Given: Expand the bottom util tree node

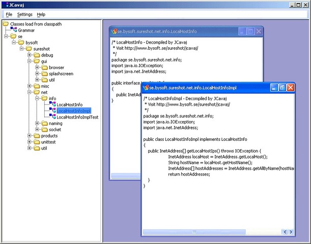Looking at the screenshot, I should tap(30, 148).
